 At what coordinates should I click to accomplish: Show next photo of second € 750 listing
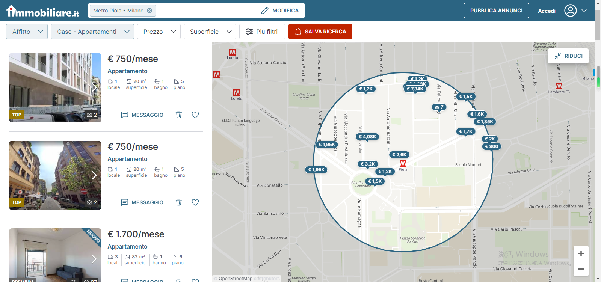point(94,175)
